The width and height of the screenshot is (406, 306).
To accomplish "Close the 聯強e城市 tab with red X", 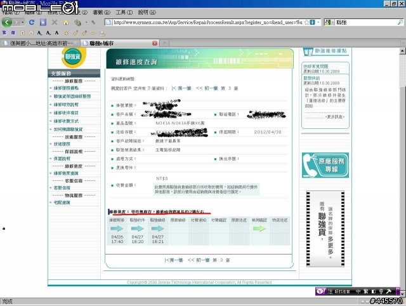I will (155, 43).
